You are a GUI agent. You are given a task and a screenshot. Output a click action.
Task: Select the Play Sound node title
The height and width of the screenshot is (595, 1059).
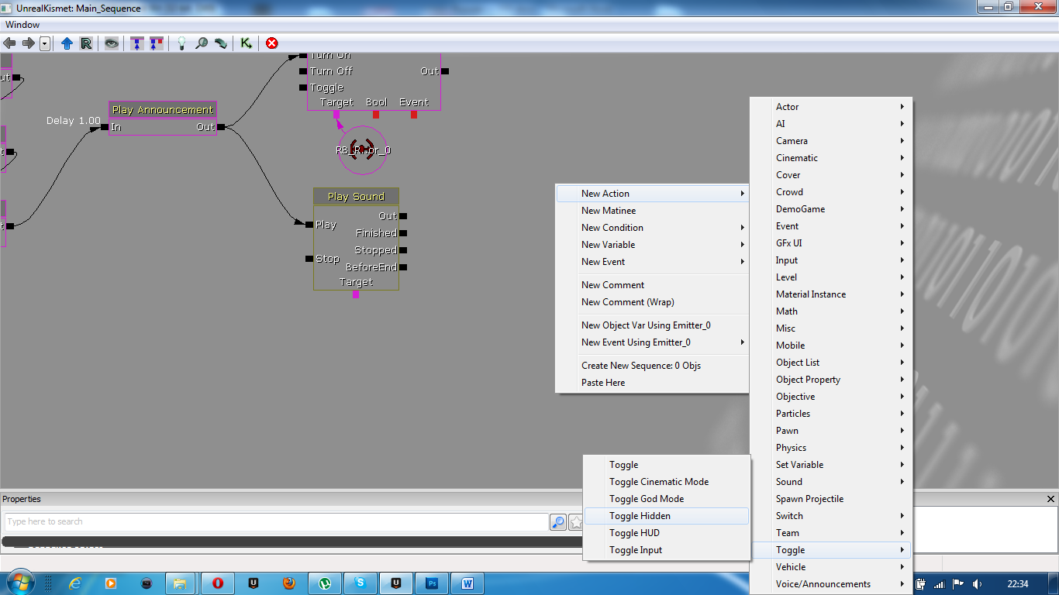356,197
